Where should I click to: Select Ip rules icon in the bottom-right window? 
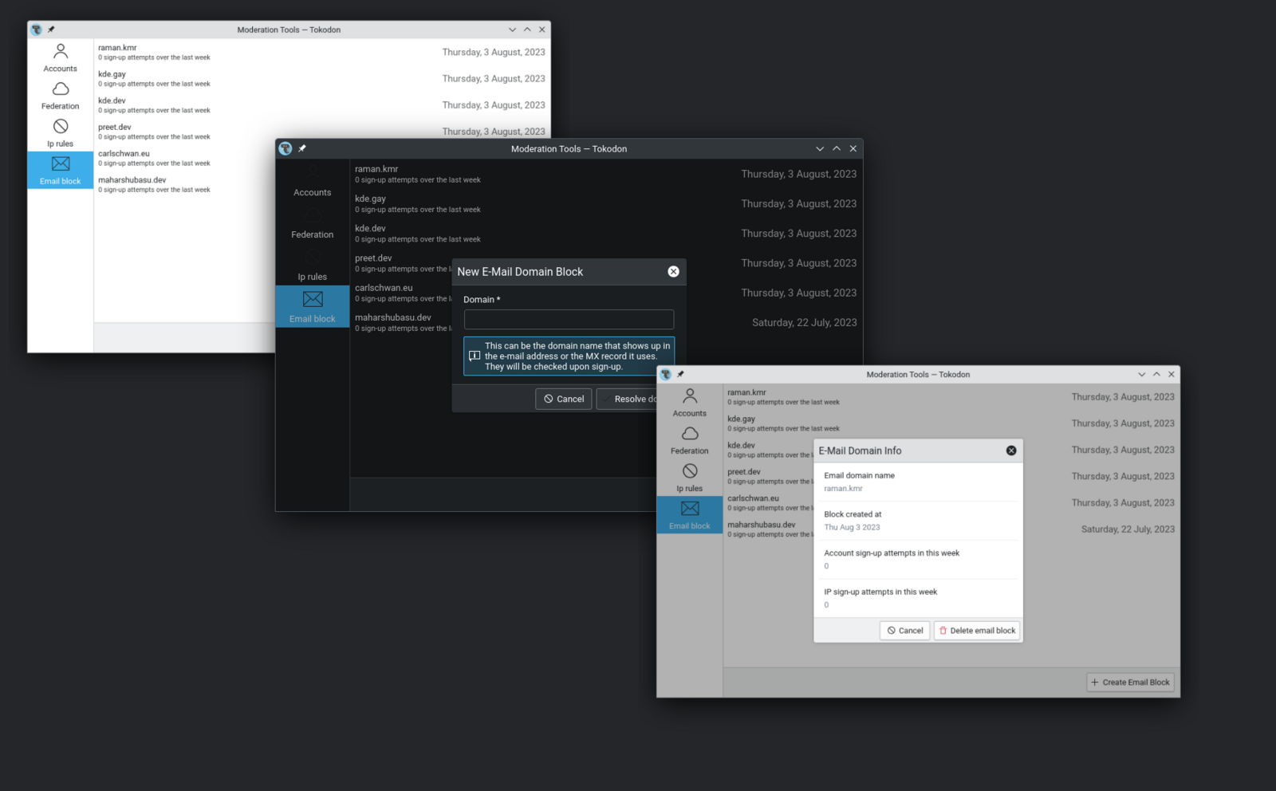690,471
